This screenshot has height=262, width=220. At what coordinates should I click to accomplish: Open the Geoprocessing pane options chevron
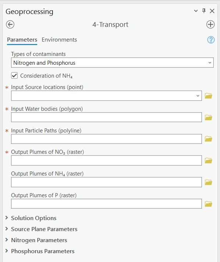point(196,11)
